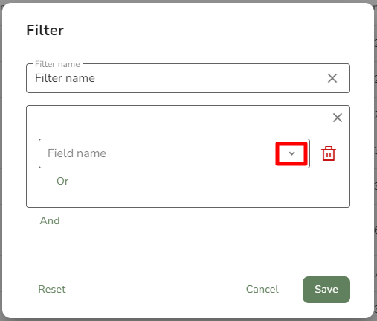The width and height of the screenshot is (377, 321).
Task: Open the Field name combo box
Action: click(174, 153)
